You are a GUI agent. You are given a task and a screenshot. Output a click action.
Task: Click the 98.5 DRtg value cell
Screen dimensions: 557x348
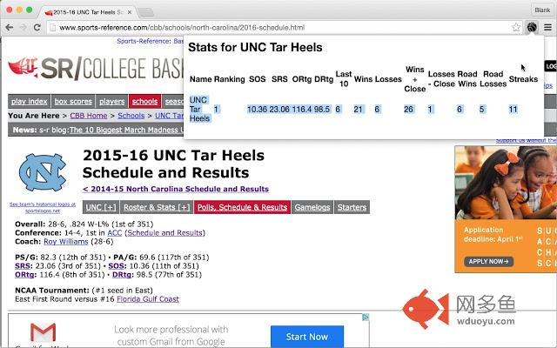pos(322,110)
